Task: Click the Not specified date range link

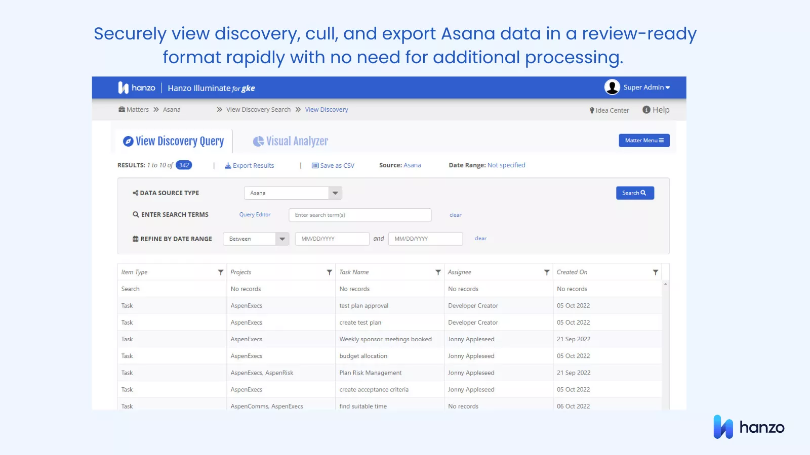Action: pos(506,165)
